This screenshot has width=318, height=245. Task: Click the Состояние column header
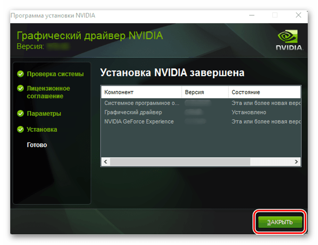(x=265, y=92)
